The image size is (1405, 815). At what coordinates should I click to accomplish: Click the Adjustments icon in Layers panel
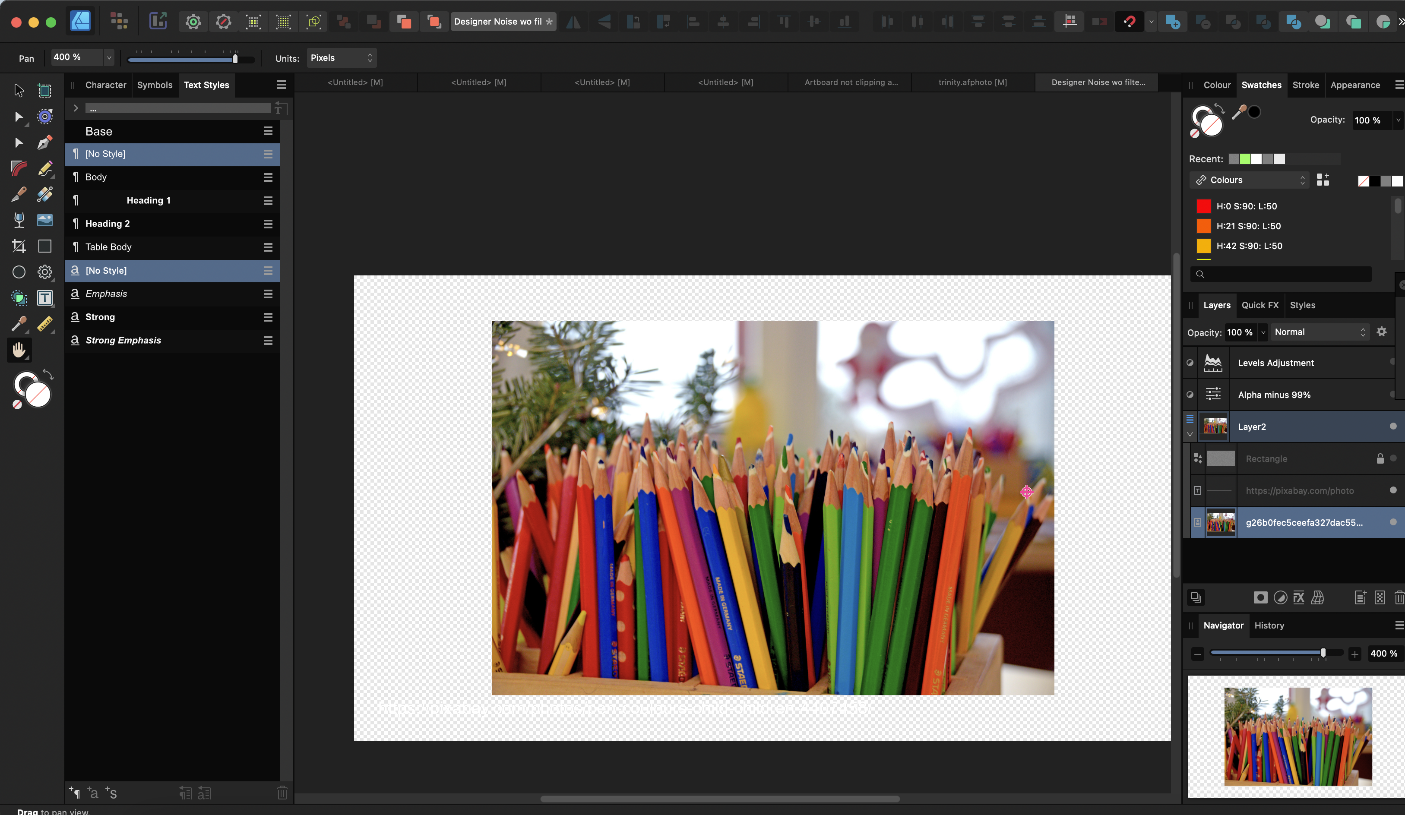pyautogui.click(x=1281, y=597)
